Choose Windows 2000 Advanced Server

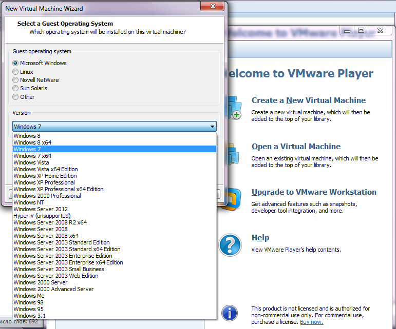115,289
